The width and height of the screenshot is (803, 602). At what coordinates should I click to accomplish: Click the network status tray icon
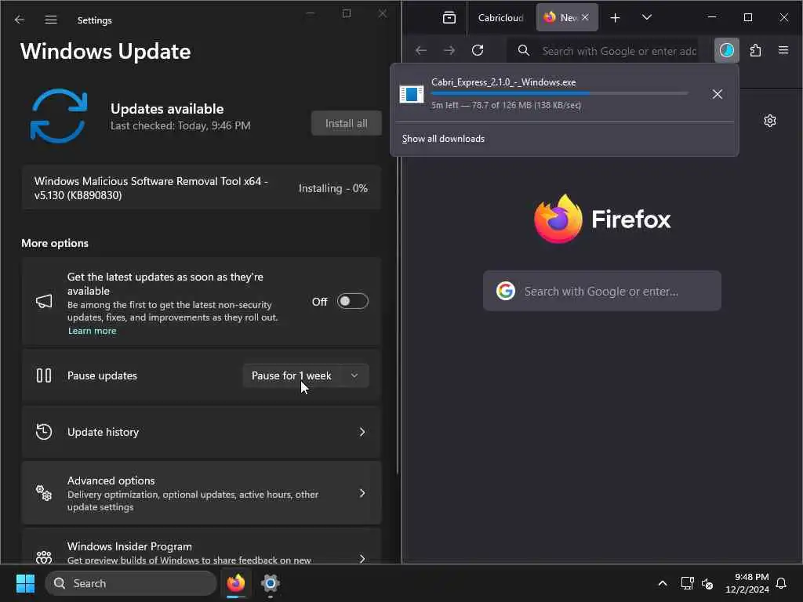687,583
